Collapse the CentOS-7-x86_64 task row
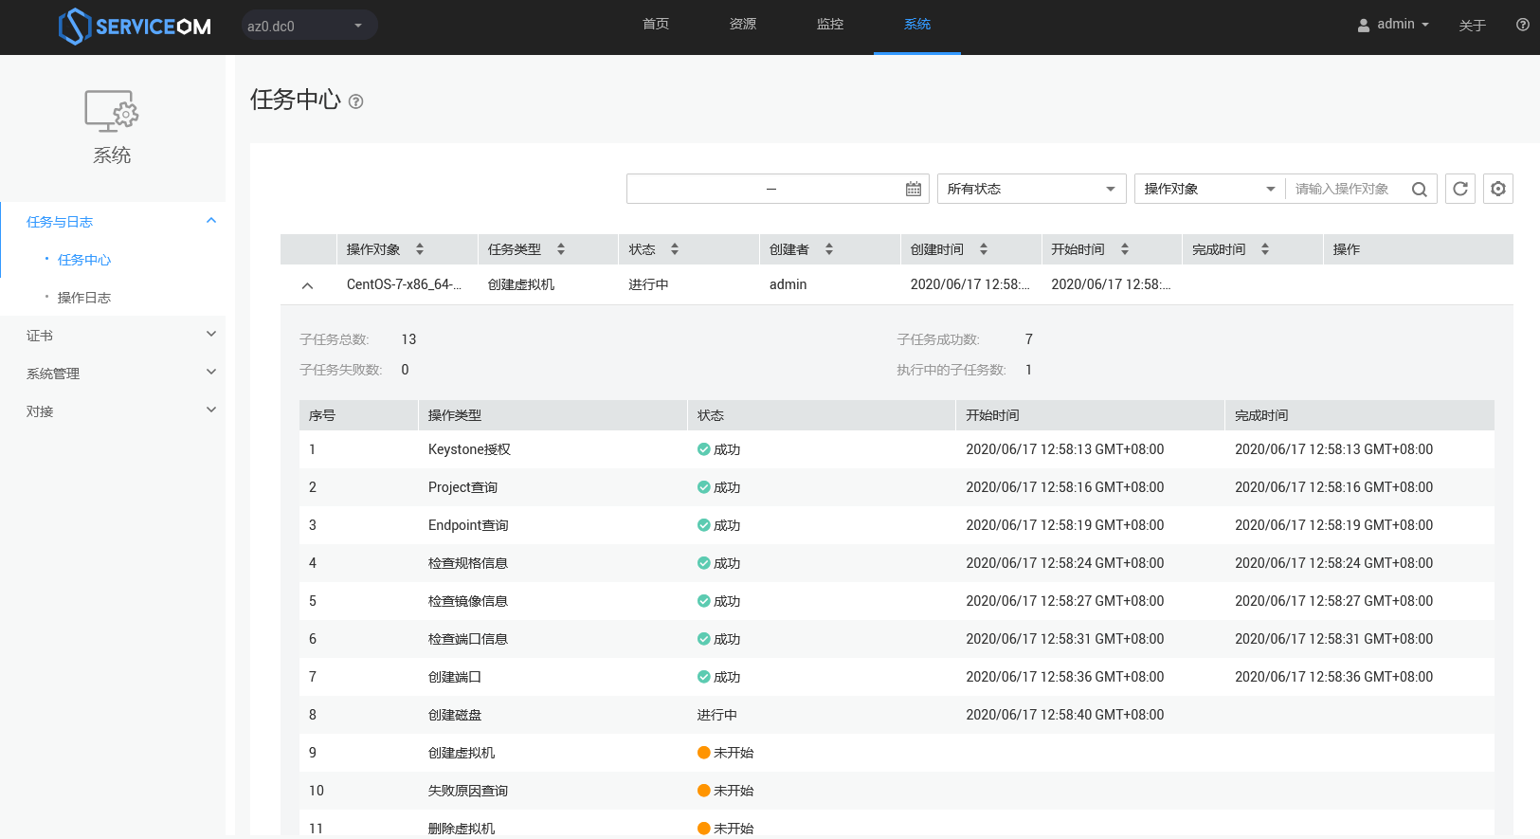This screenshot has width=1540, height=839. coord(307,285)
